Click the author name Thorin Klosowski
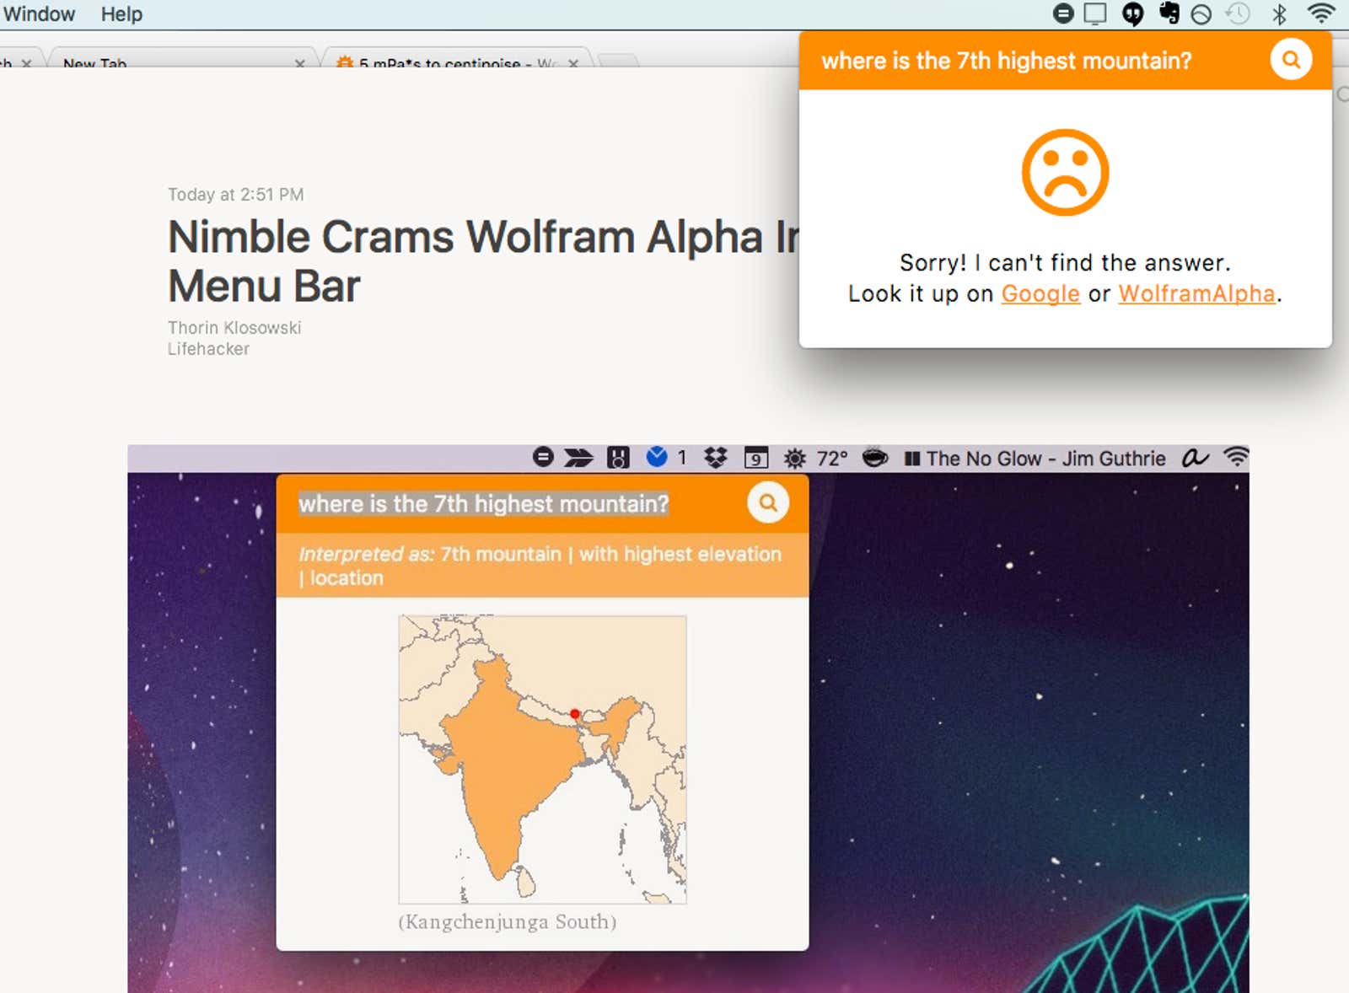Image resolution: width=1349 pixels, height=993 pixels. pyautogui.click(x=234, y=328)
